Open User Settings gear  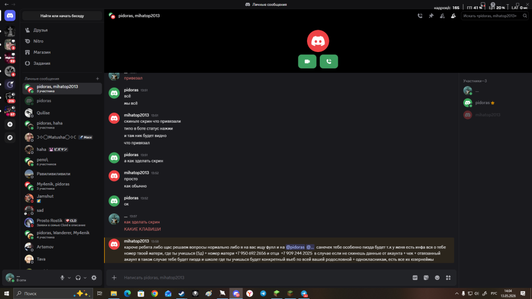click(x=94, y=278)
